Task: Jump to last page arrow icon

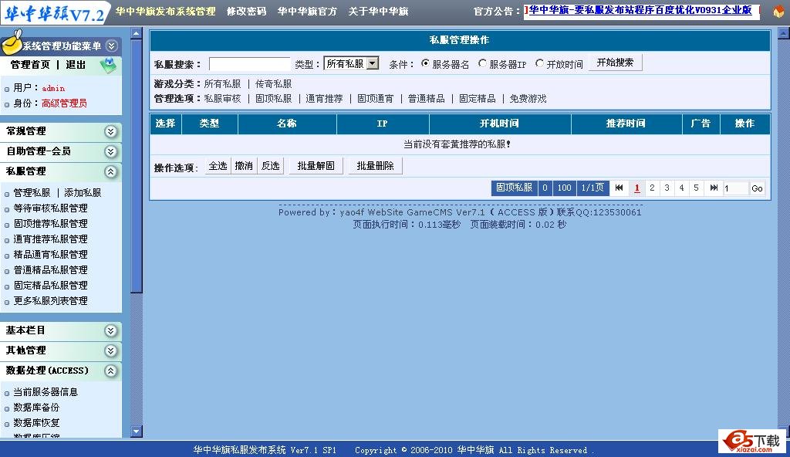Action: click(714, 188)
